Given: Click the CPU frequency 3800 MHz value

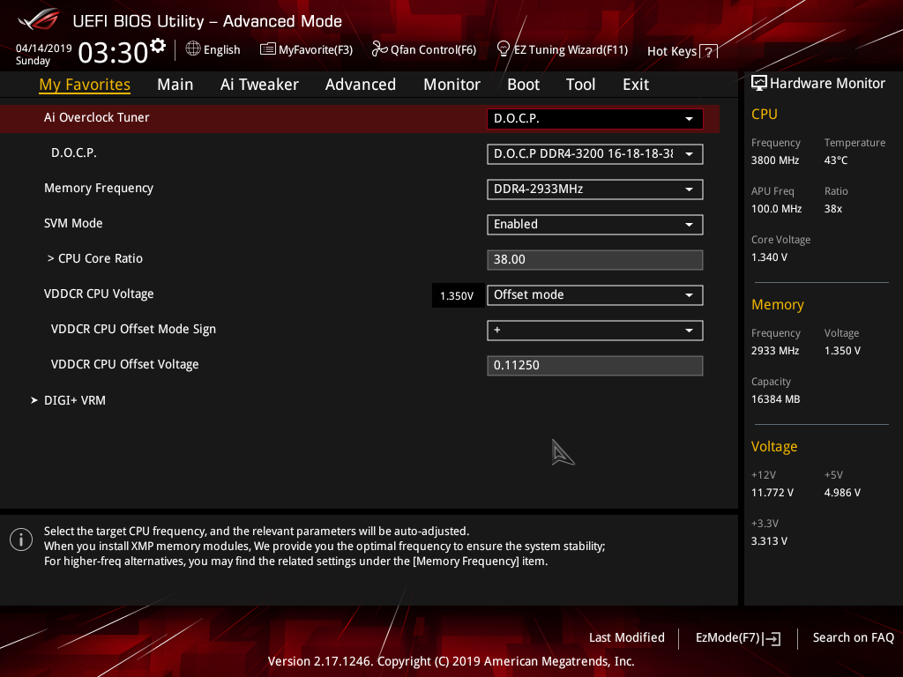Looking at the screenshot, I should click(x=775, y=160).
